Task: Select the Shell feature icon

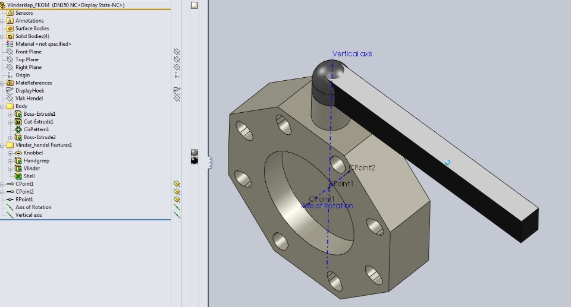Action: coord(18,176)
